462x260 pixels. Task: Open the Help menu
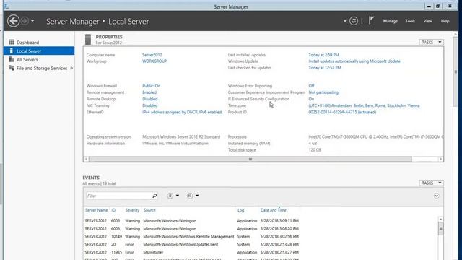click(x=445, y=21)
